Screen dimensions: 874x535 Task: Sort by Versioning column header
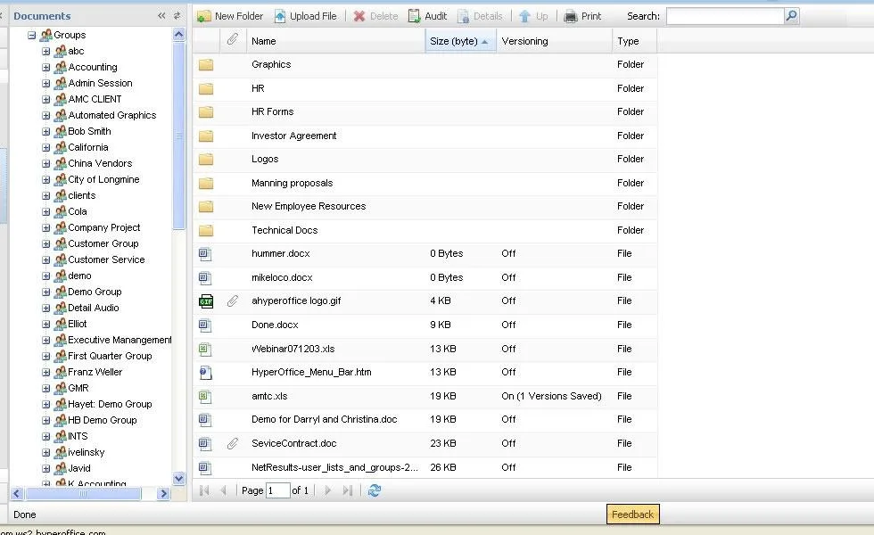(554, 41)
